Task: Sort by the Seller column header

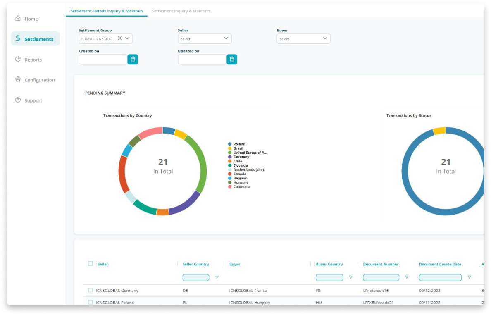Action: point(103,264)
